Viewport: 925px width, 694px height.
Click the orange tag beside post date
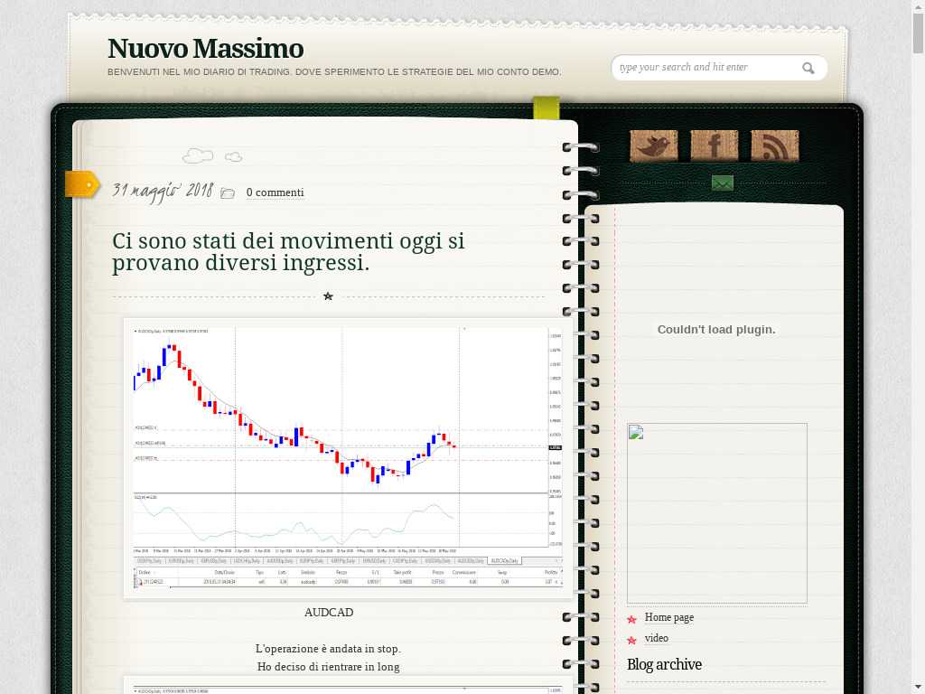point(81,184)
